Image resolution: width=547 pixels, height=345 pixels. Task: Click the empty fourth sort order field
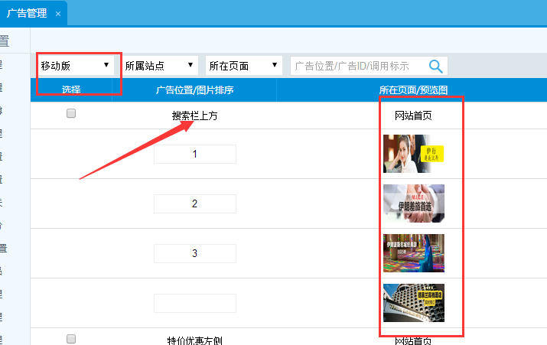click(195, 303)
